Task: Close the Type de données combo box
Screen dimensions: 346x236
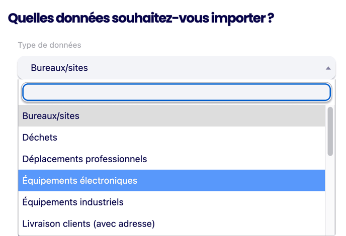Action: [x=328, y=68]
